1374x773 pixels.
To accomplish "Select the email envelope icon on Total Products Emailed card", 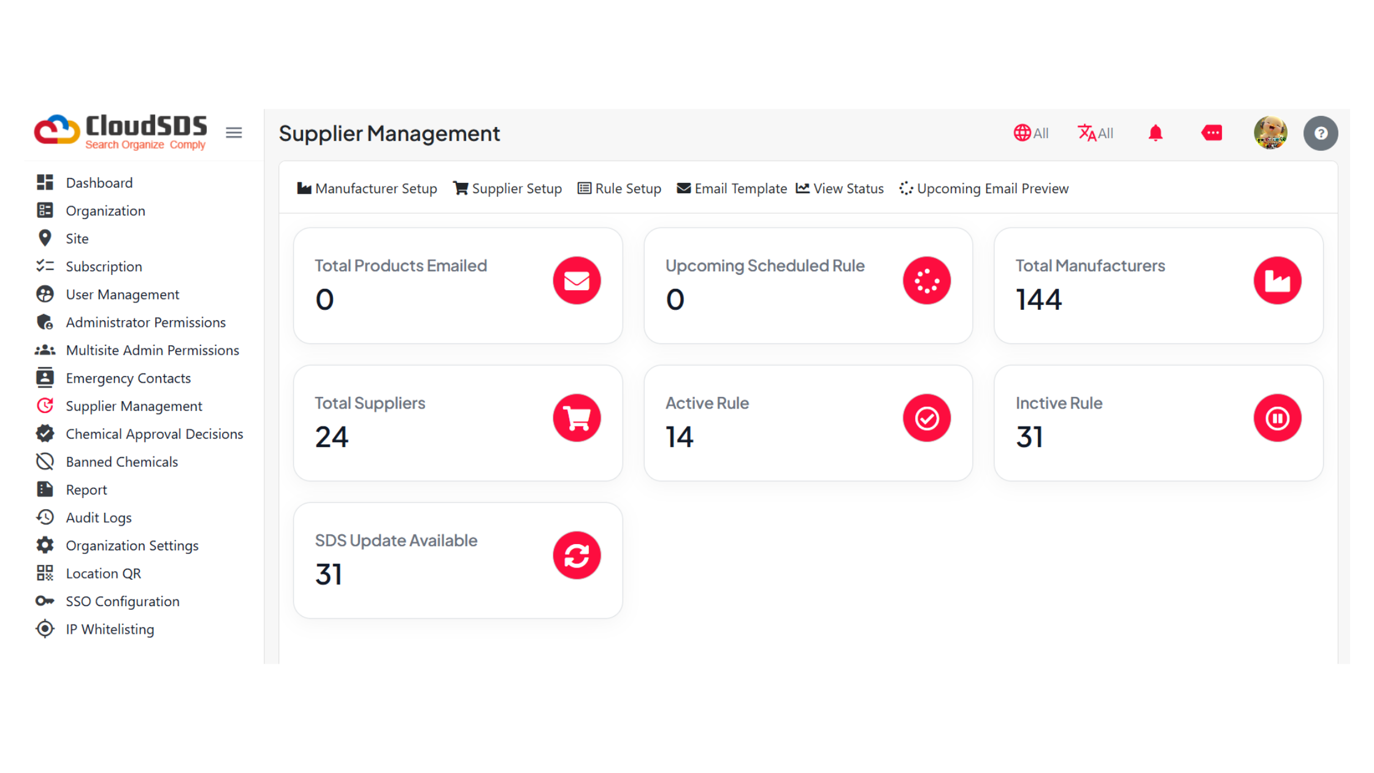I will 577,280.
